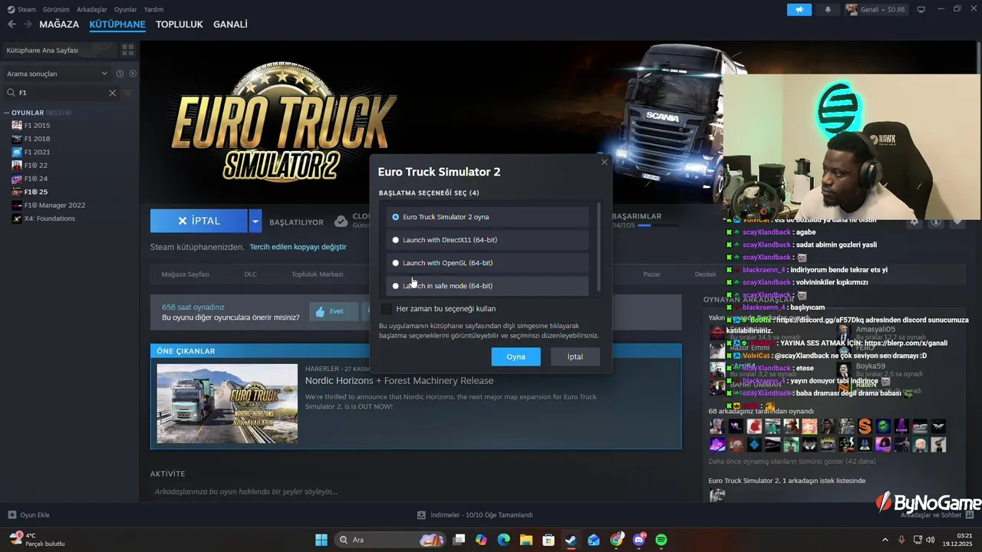982x552 pixels.
Task: Open F1 2021 from the games list
Action: tap(37, 152)
